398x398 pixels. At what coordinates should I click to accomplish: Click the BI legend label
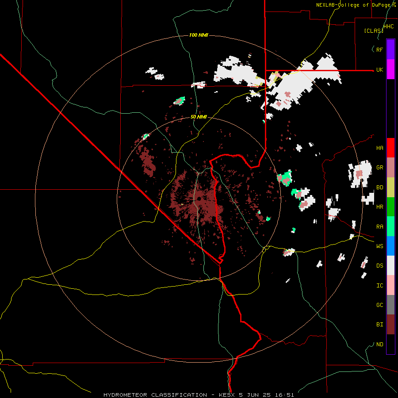379,325
